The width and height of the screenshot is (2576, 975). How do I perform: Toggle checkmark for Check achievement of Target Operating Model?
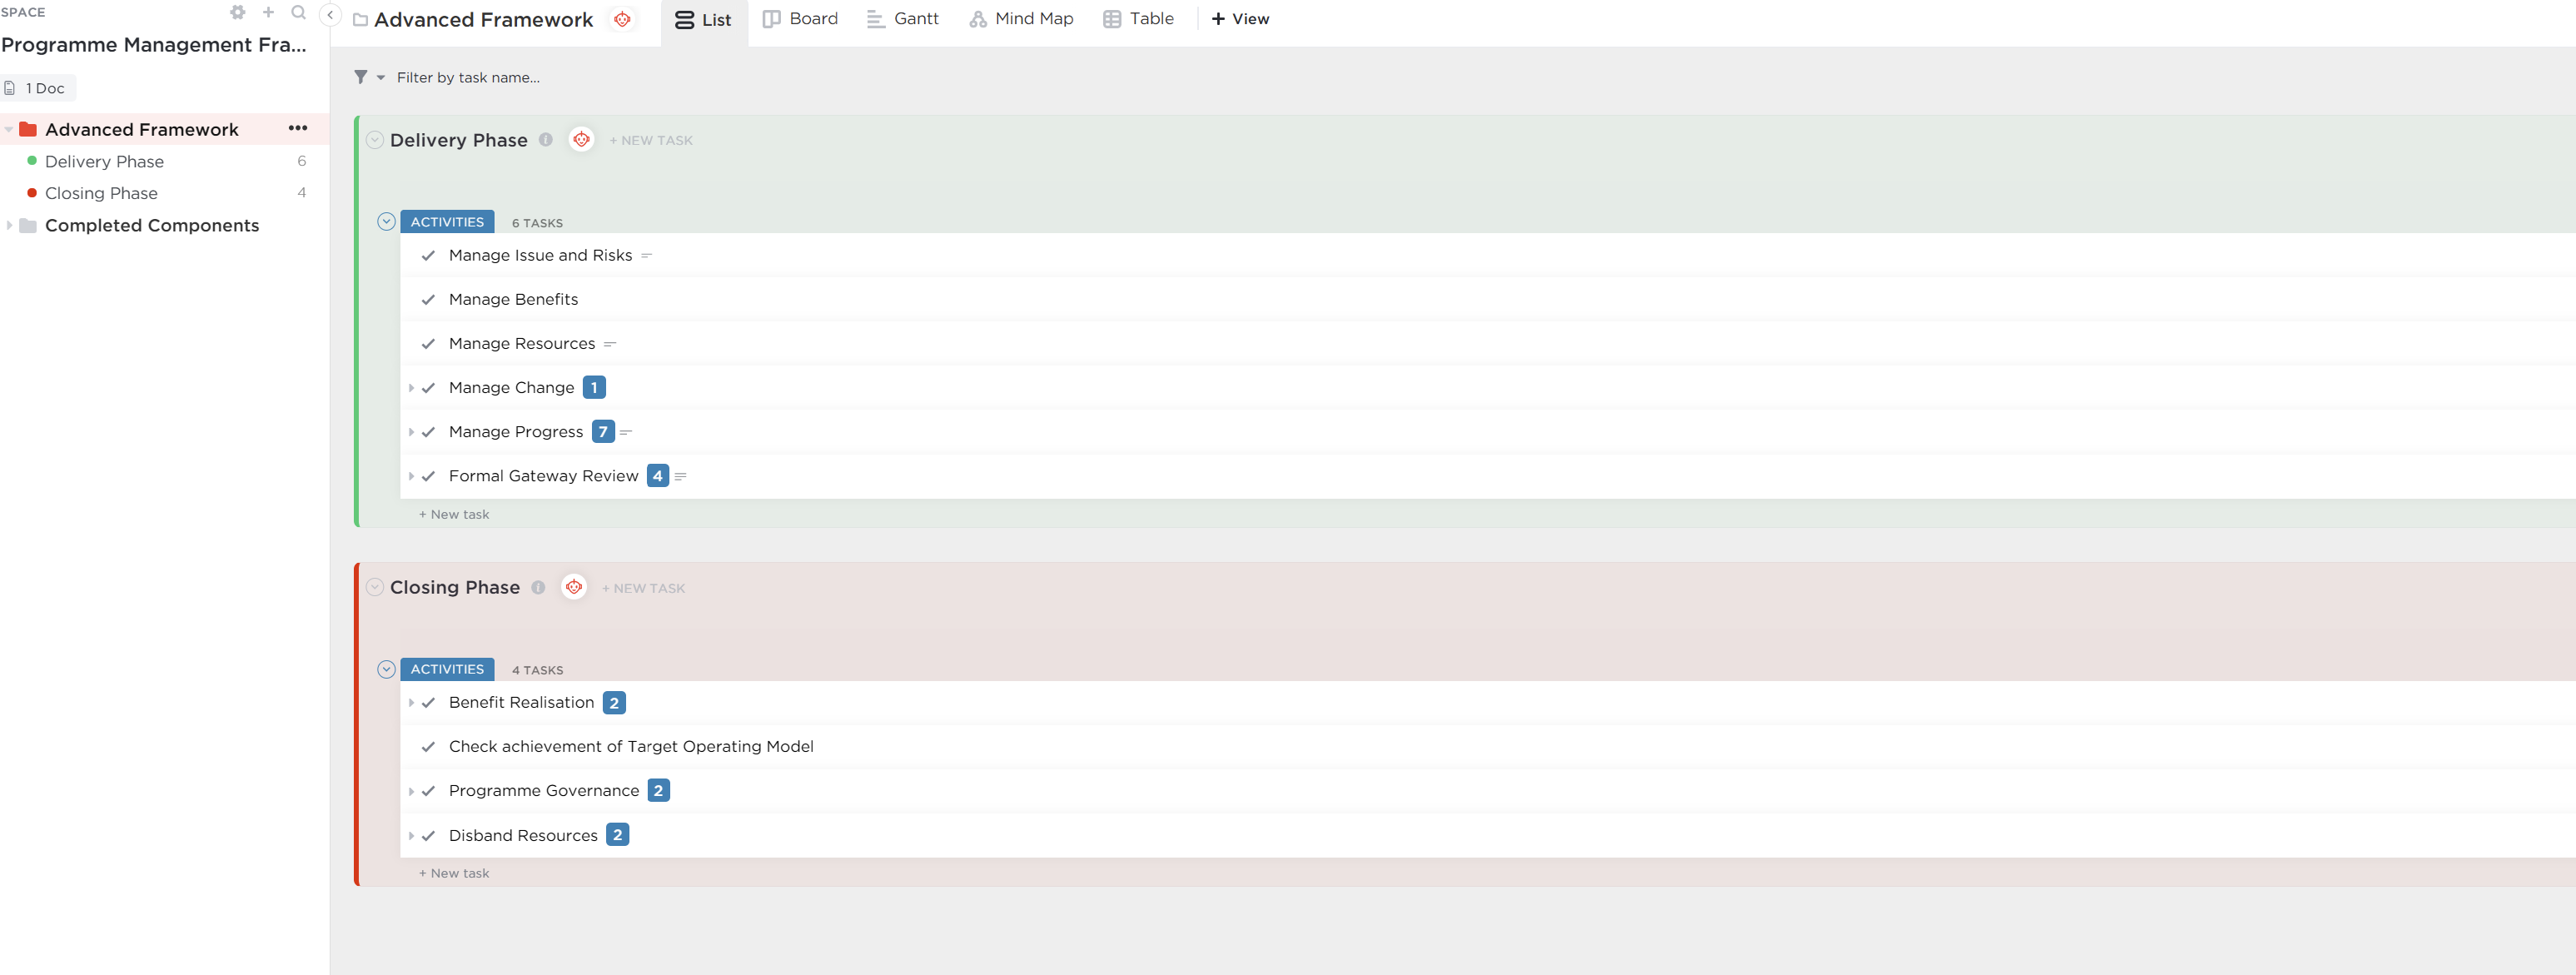coord(428,747)
